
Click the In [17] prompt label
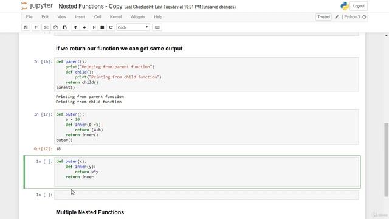click(x=43, y=114)
